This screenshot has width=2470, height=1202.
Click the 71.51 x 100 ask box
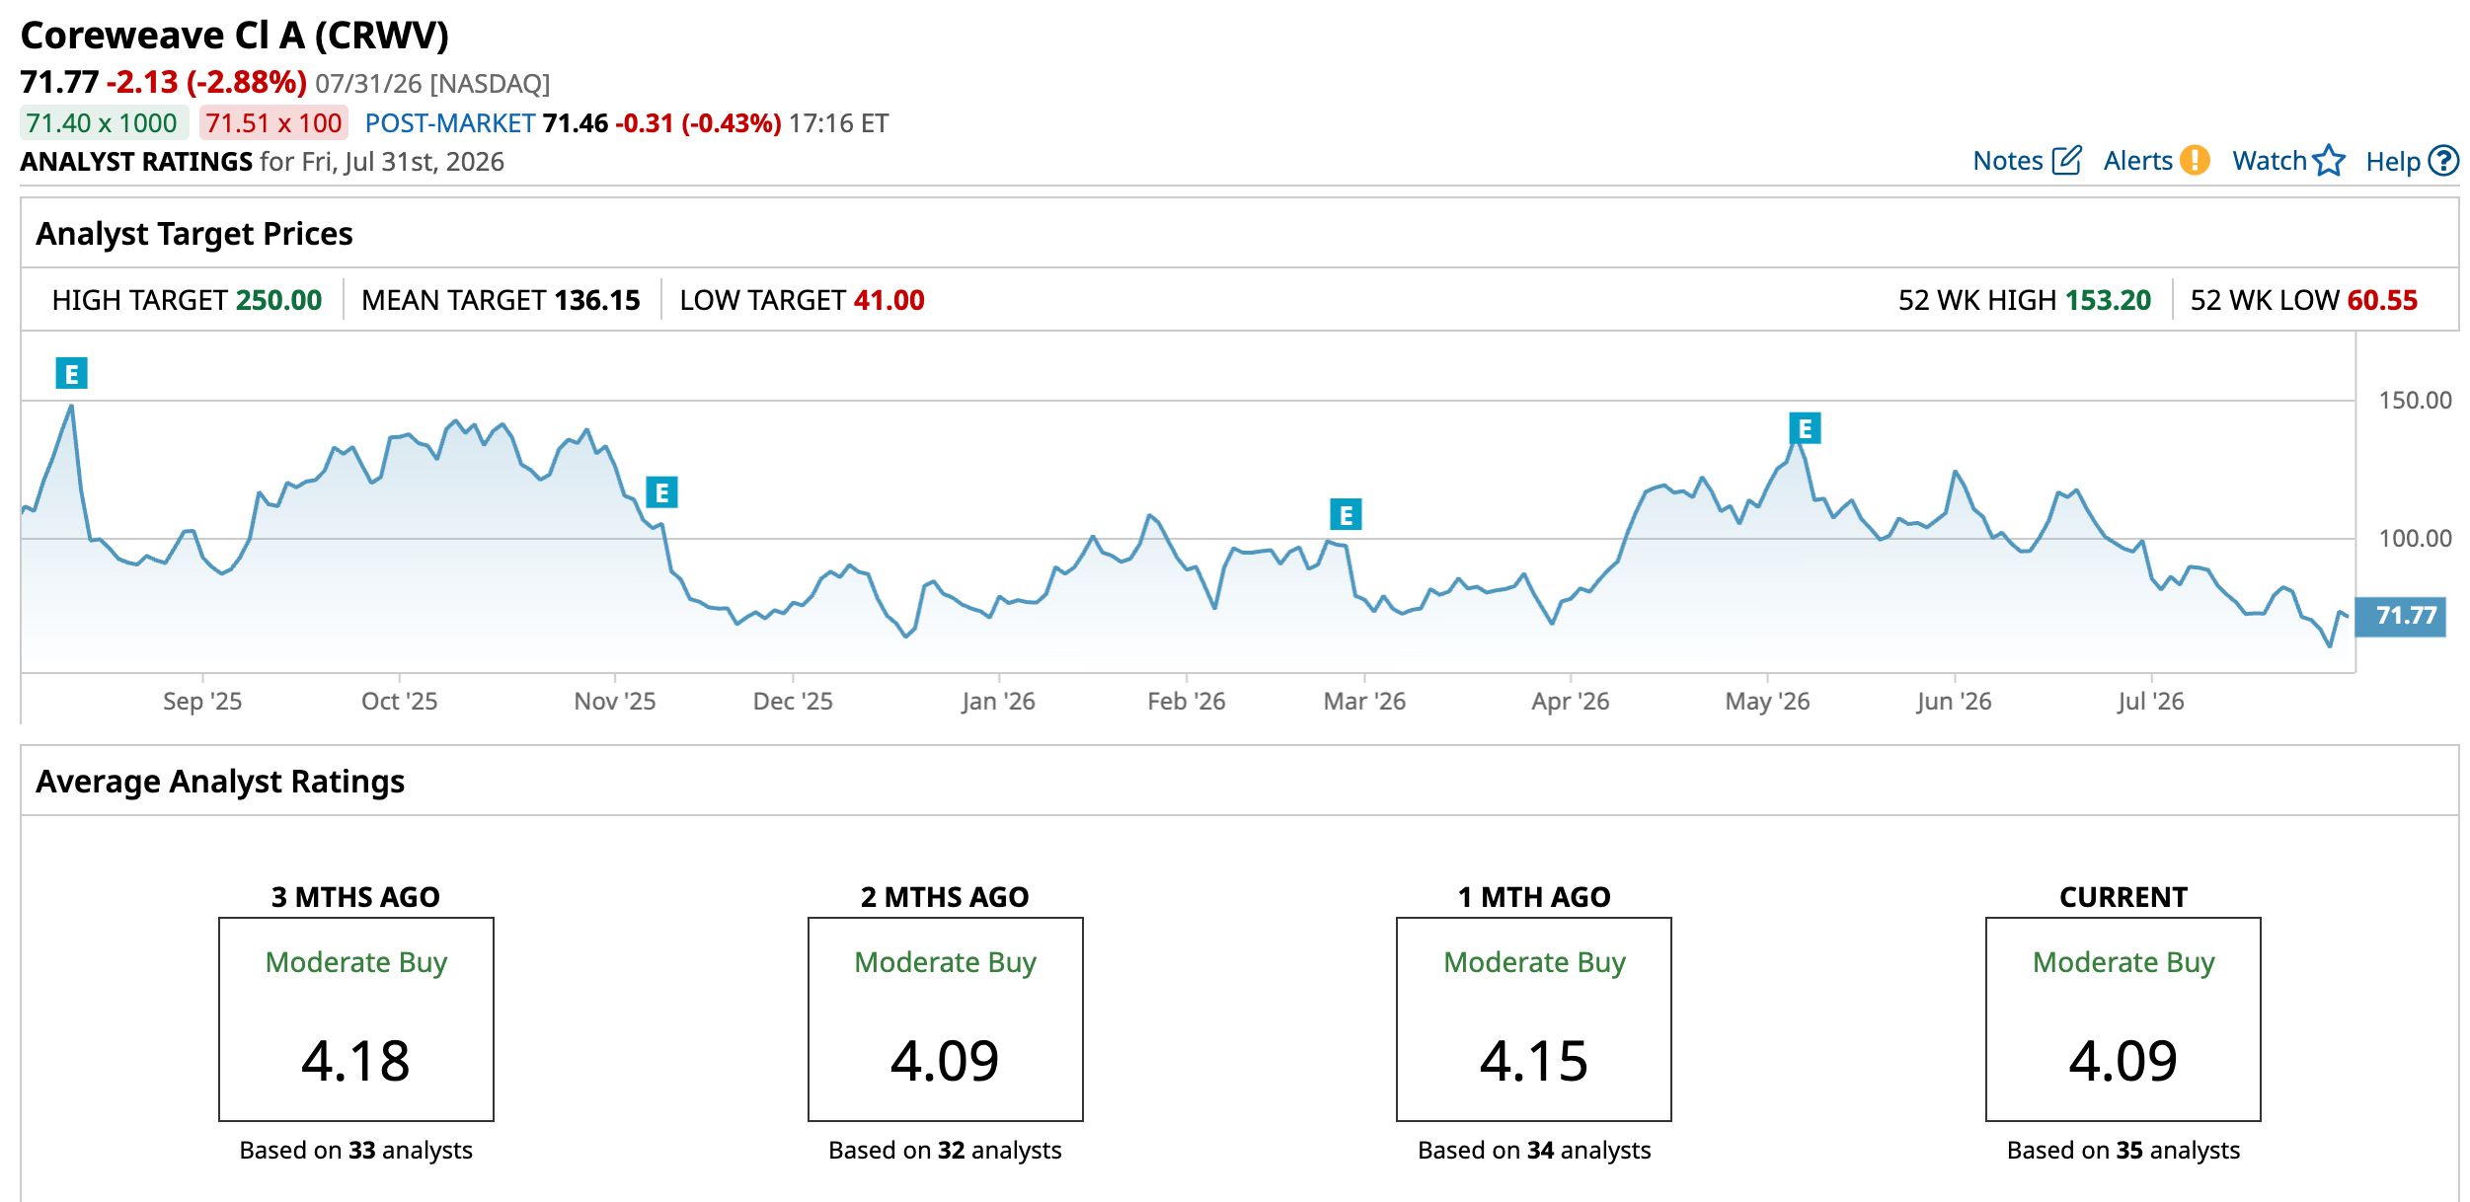point(273,123)
